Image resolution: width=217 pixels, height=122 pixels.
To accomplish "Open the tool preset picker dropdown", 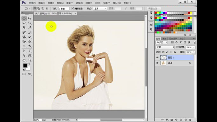I will pos(30,9).
